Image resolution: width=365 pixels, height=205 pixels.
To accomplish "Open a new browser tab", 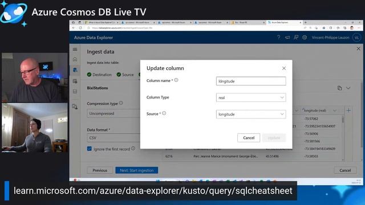I will click(x=306, y=23).
